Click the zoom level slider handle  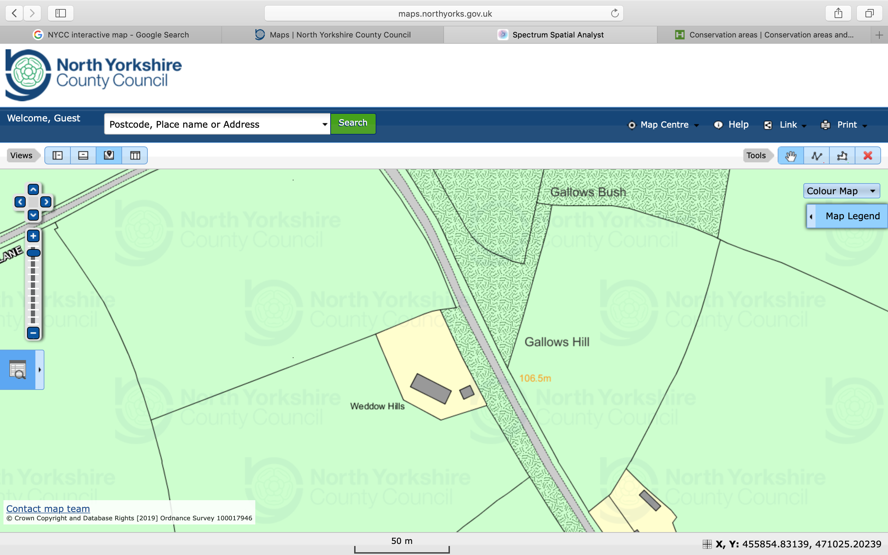[x=33, y=253]
